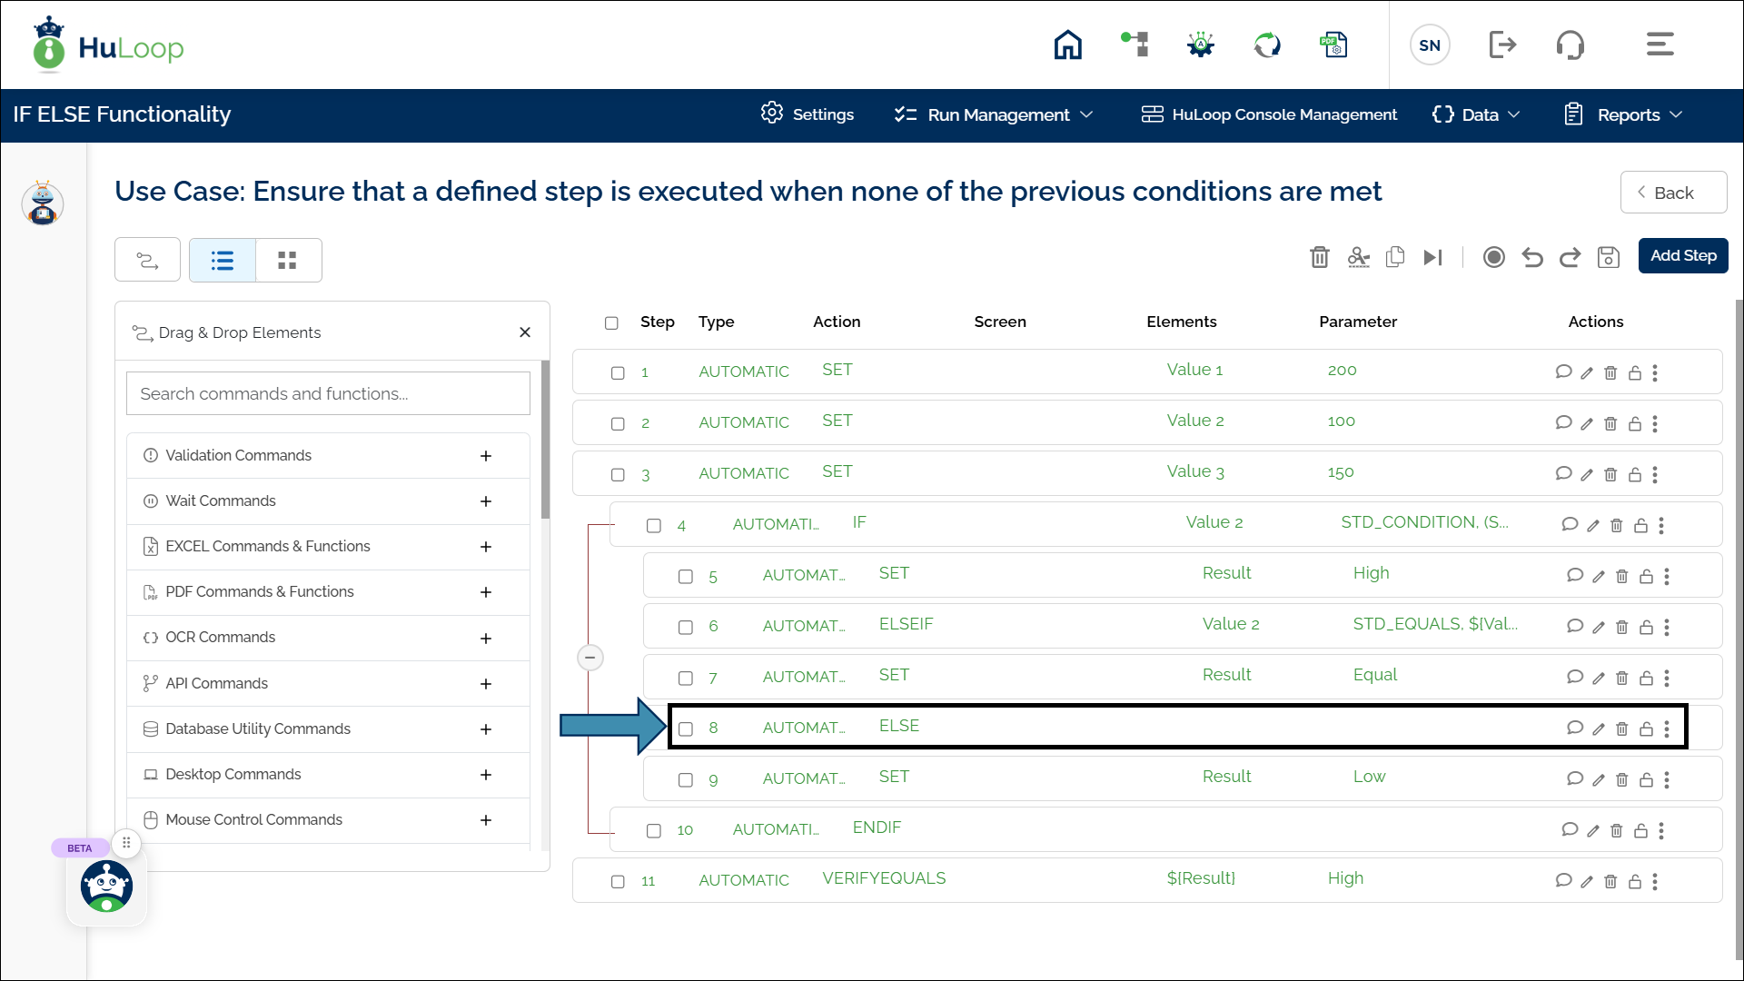Tick the select-all steps checkbox
The height and width of the screenshot is (981, 1744).
click(x=611, y=322)
